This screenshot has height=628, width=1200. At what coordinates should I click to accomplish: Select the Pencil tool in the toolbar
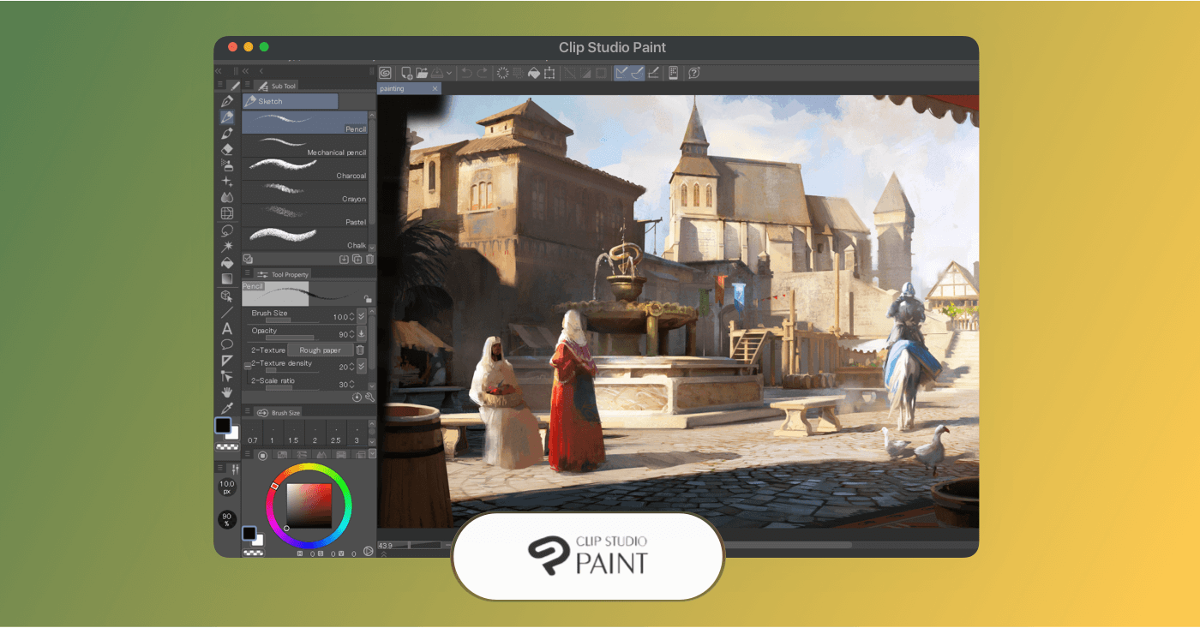tap(227, 117)
